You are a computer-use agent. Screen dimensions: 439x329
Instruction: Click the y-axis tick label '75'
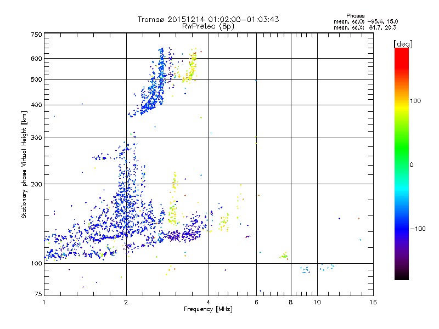click(38, 294)
